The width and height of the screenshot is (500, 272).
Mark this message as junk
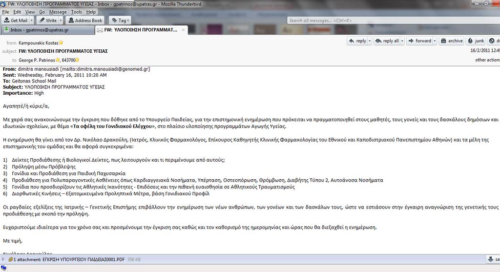476,41
